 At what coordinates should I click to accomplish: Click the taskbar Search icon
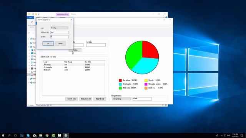[9, 135]
